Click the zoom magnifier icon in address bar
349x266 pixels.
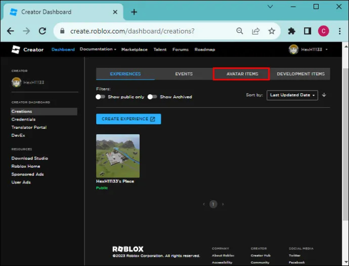point(239,31)
